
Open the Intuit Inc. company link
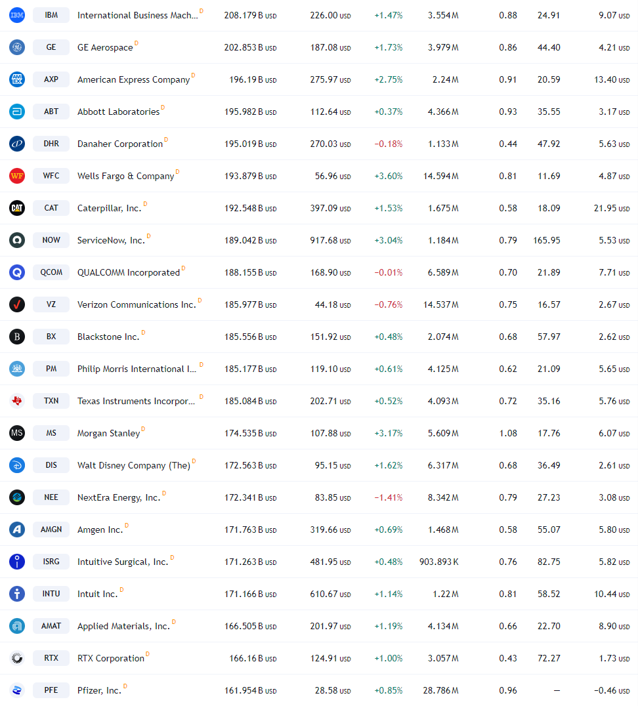pyautogui.click(x=97, y=594)
